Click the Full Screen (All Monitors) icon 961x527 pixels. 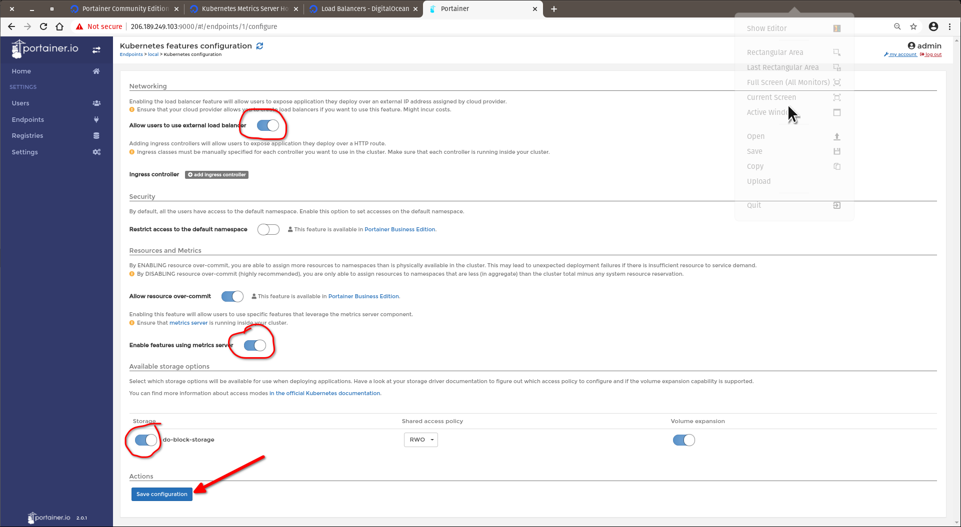click(x=837, y=82)
